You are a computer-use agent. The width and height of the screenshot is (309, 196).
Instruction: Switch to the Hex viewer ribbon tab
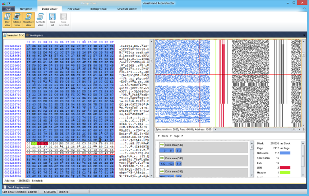(74, 9)
